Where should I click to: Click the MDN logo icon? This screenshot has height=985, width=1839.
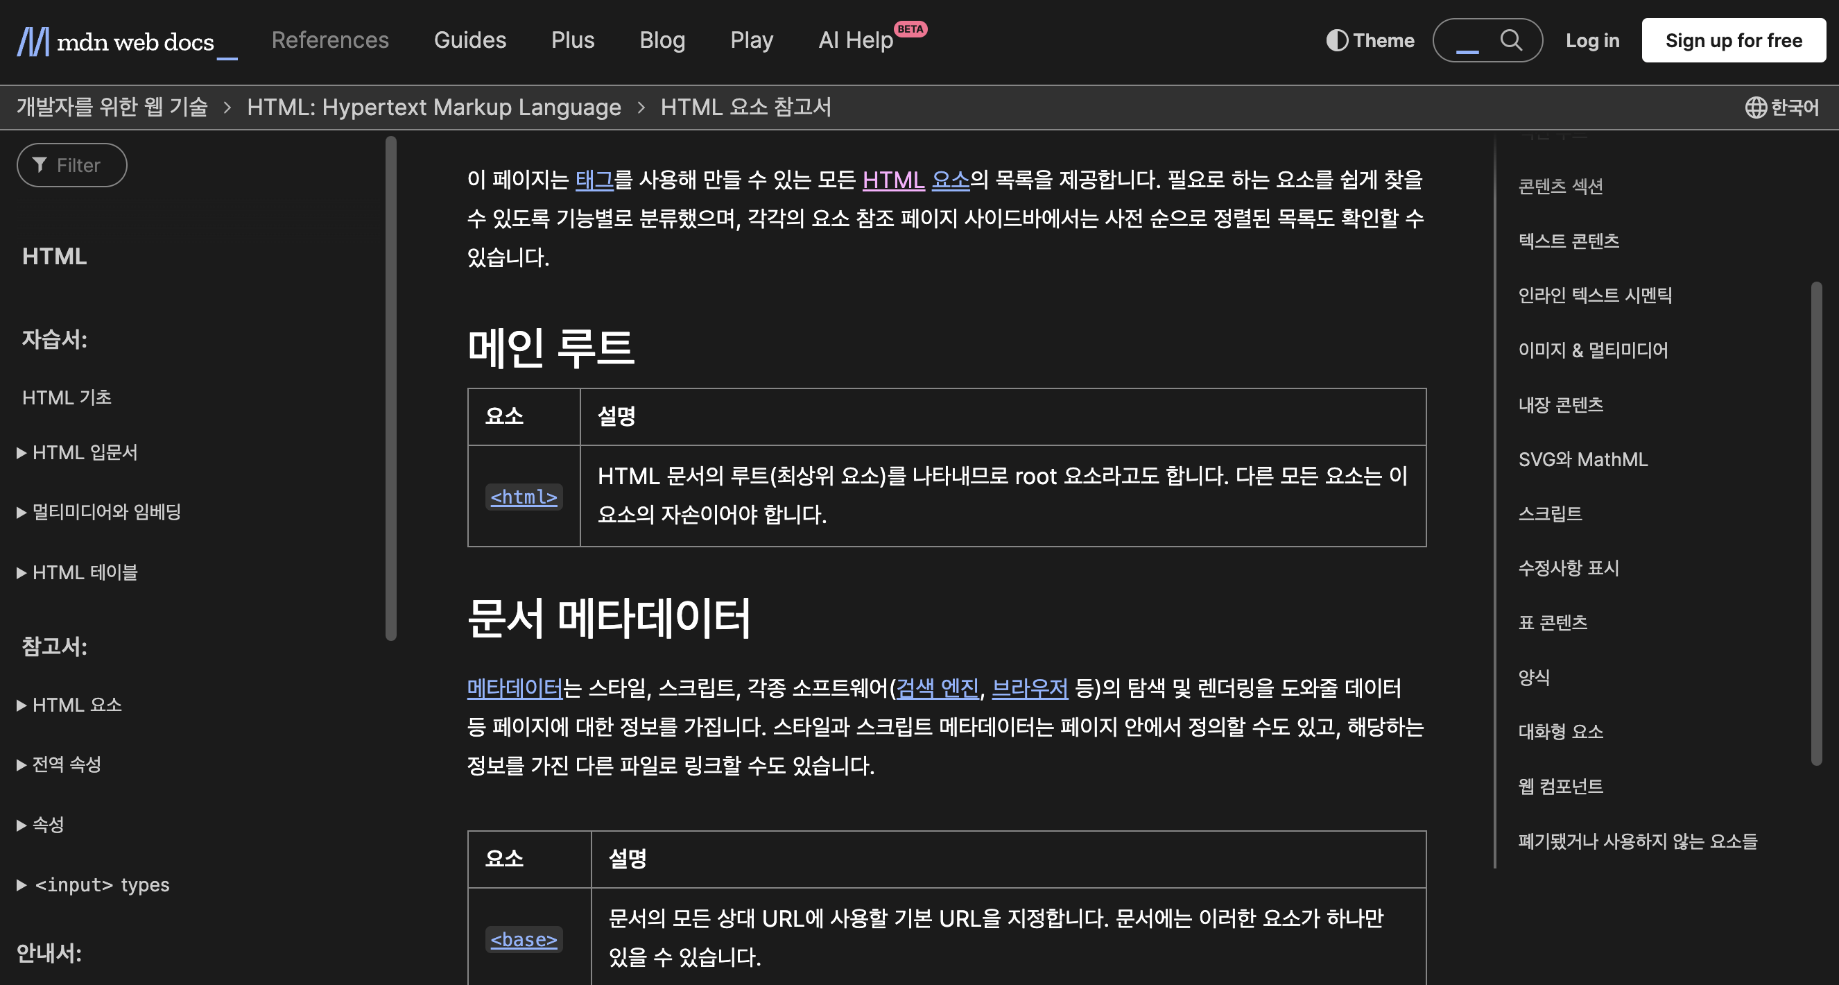tap(33, 42)
